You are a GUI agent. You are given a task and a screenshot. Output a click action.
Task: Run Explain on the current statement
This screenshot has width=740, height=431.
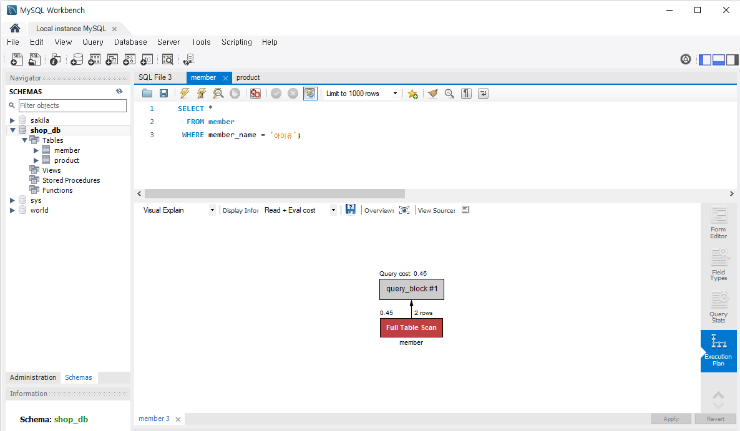[x=218, y=94]
